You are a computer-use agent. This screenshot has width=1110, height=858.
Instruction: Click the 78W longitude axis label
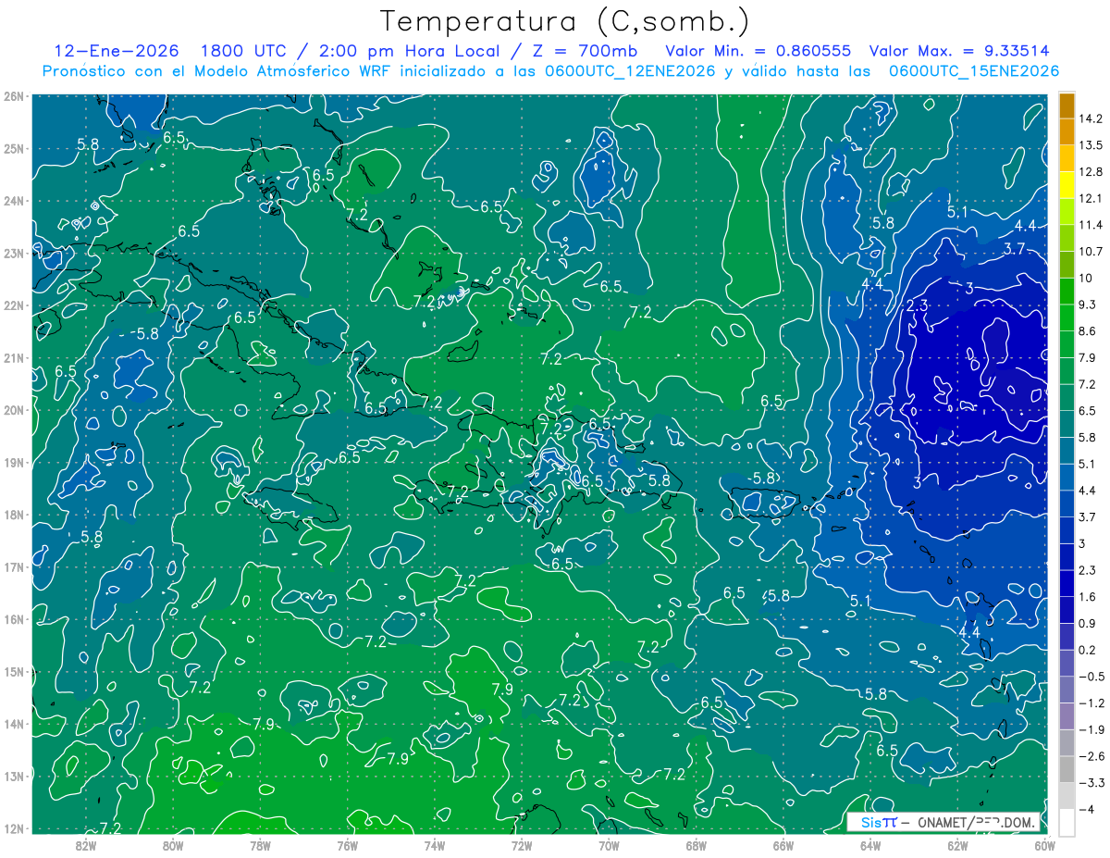pos(260,845)
